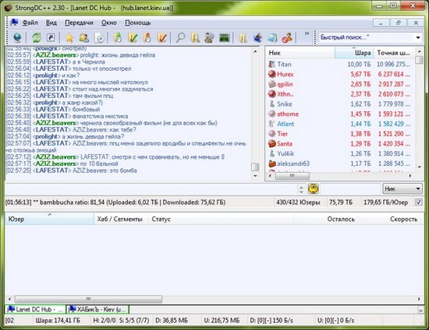Click the green Reconnect arrows icon
The width and height of the screenshot is (429, 330).
37,37
